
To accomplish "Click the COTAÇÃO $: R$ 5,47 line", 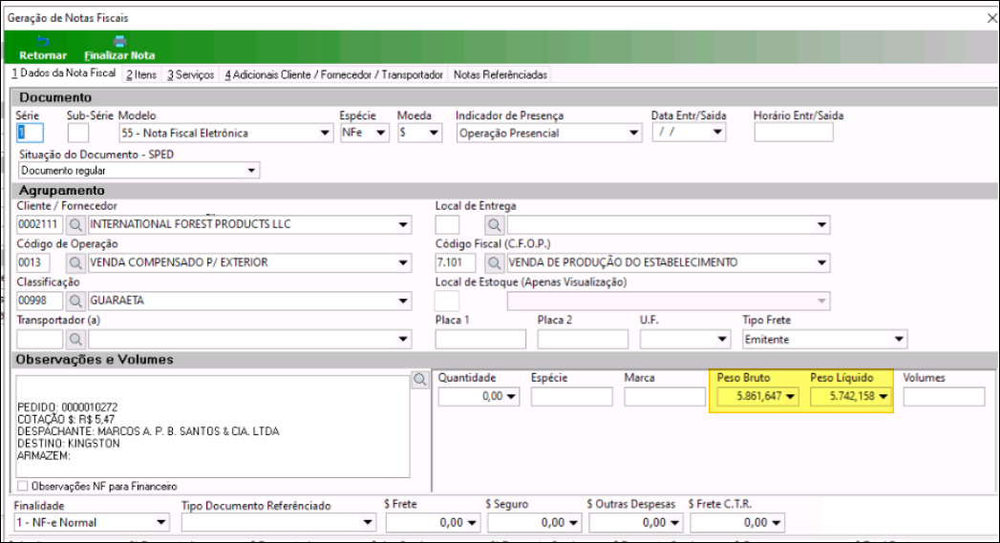I will tap(66, 419).
